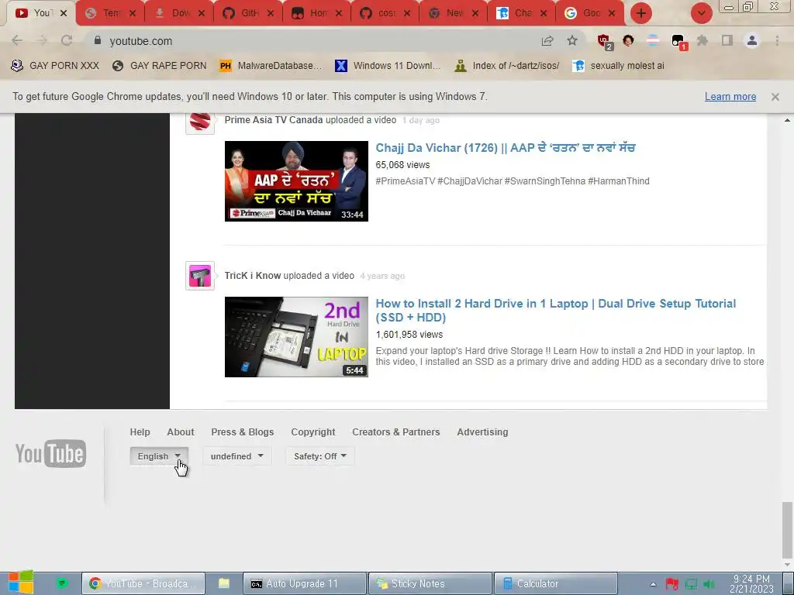Image resolution: width=794 pixels, height=595 pixels.
Task: Bookmark this page with the star icon
Action: [572, 40]
